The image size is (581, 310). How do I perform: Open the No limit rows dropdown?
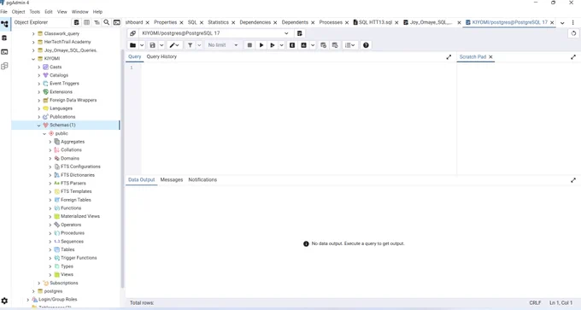coord(223,45)
